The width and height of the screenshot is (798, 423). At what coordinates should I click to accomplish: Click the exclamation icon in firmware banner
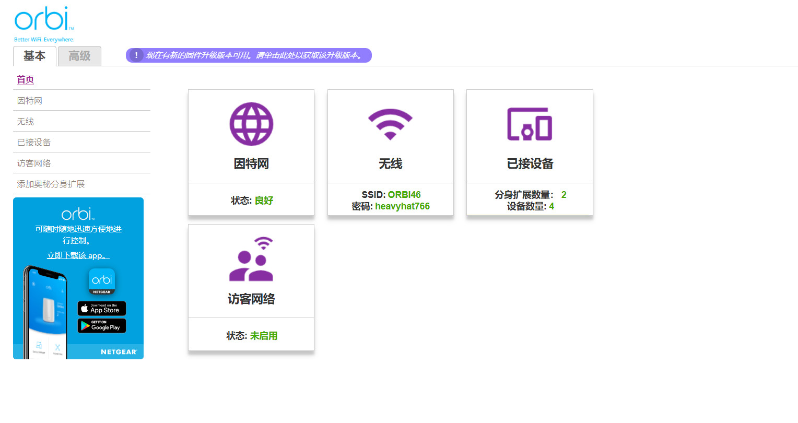[x=136, y=55]
